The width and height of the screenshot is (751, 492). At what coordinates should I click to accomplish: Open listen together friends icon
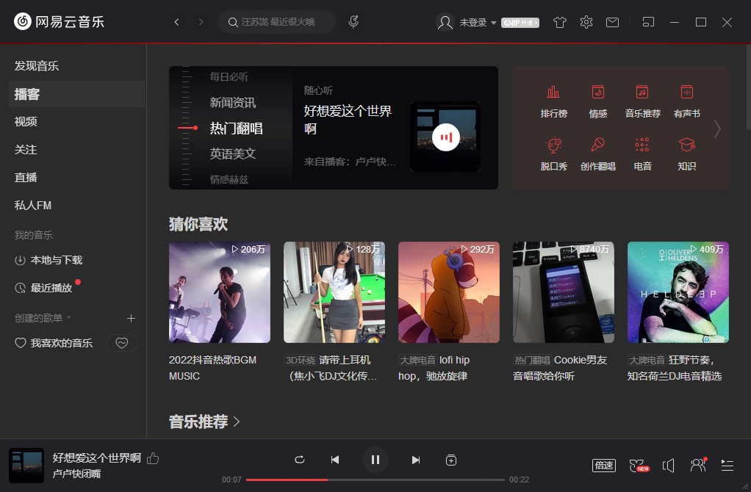(698, 465)
